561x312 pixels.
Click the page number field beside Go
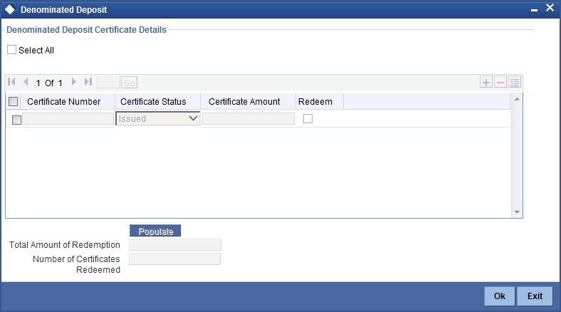click(x=108, y=83)
